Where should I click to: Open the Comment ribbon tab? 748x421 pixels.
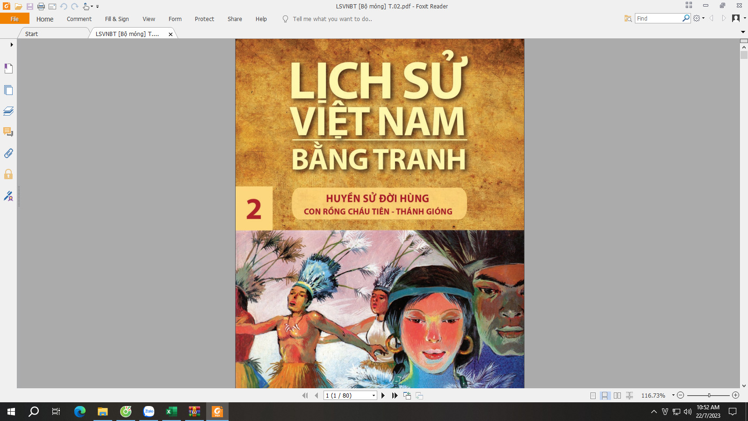tap(79, 19)
